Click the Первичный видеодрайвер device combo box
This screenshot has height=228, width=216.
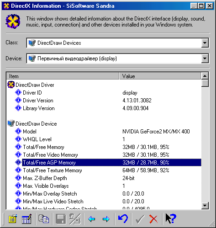(x=117, y=58)
